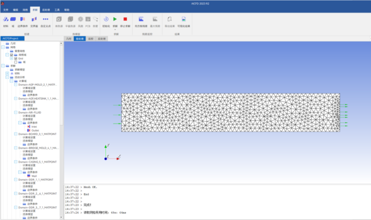The image size is (371, 220).
Task: Click project tree scrollbar down arrow
Action: pyautogui.click(x=61, y=218)
